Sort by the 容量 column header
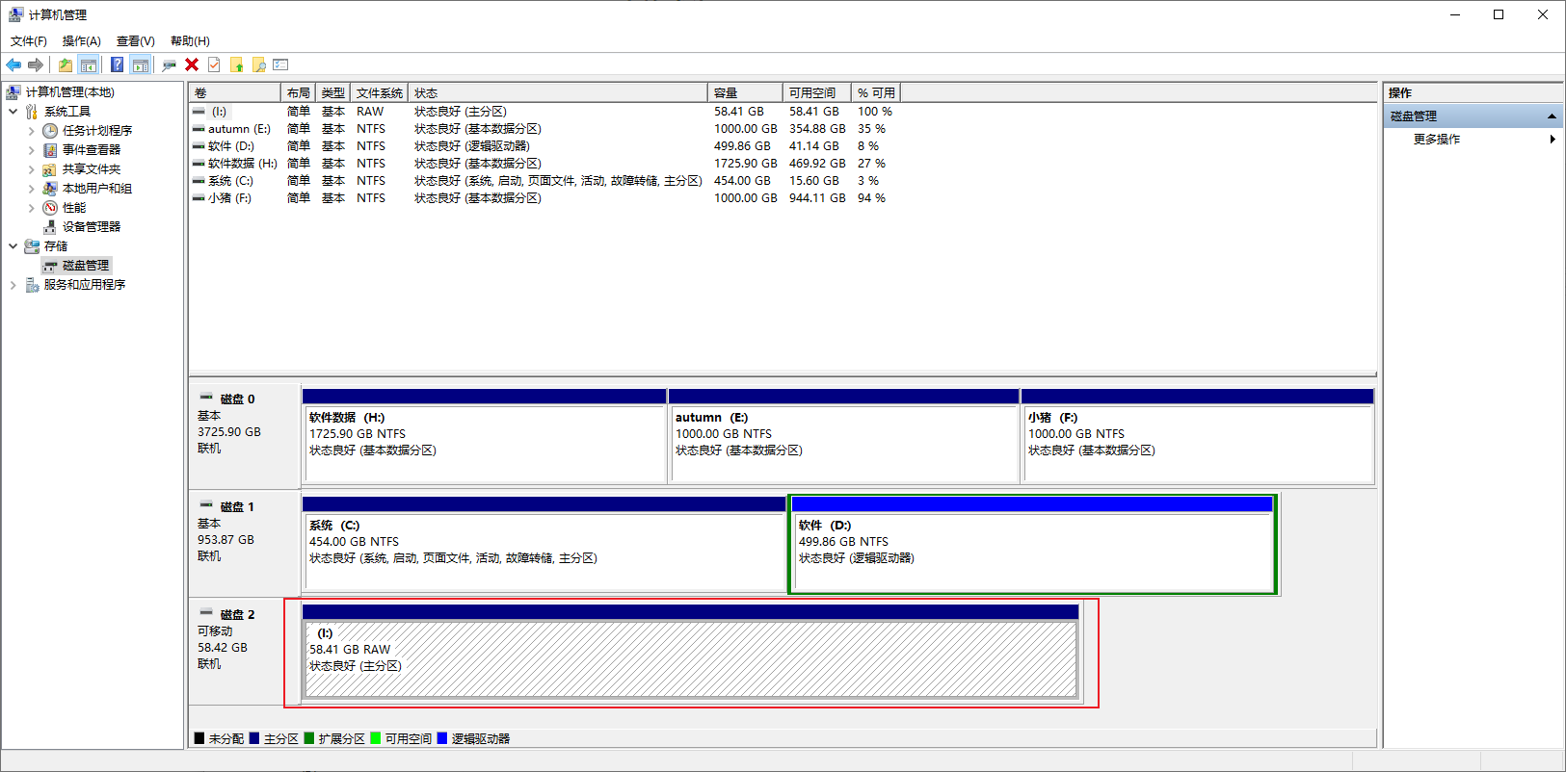The image size is (1566, 772). pyautogui.click(x=746, y=93)
